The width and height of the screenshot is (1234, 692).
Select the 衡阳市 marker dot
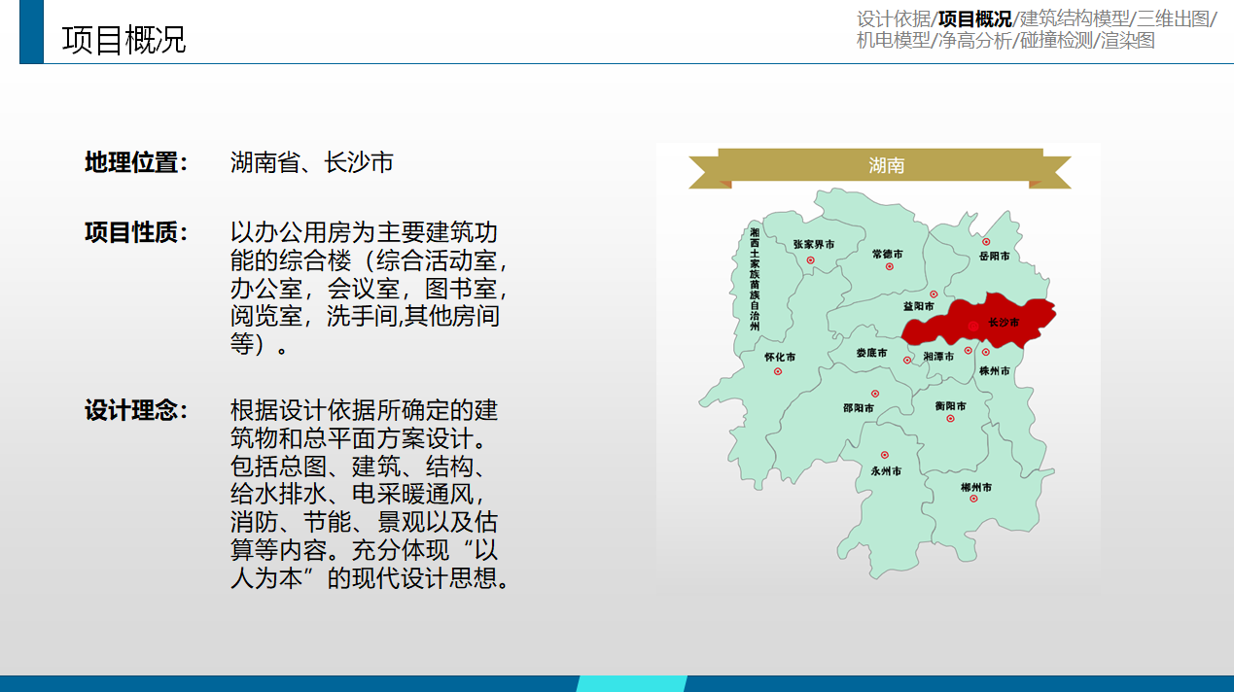tap(950, 419)
